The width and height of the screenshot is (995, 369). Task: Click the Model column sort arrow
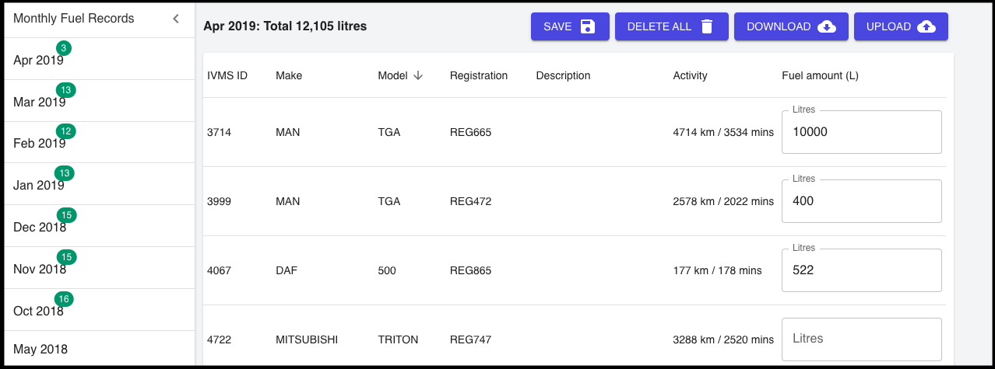pos(418,75)
